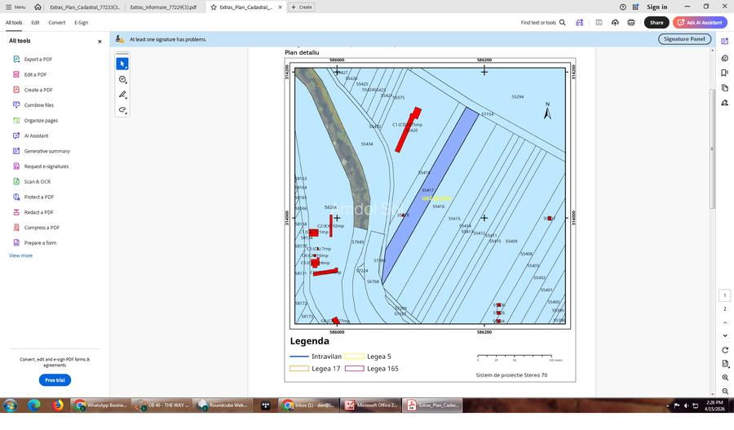Star the current Extras_Plan_Cadastral tab

(x=214, y=7)
